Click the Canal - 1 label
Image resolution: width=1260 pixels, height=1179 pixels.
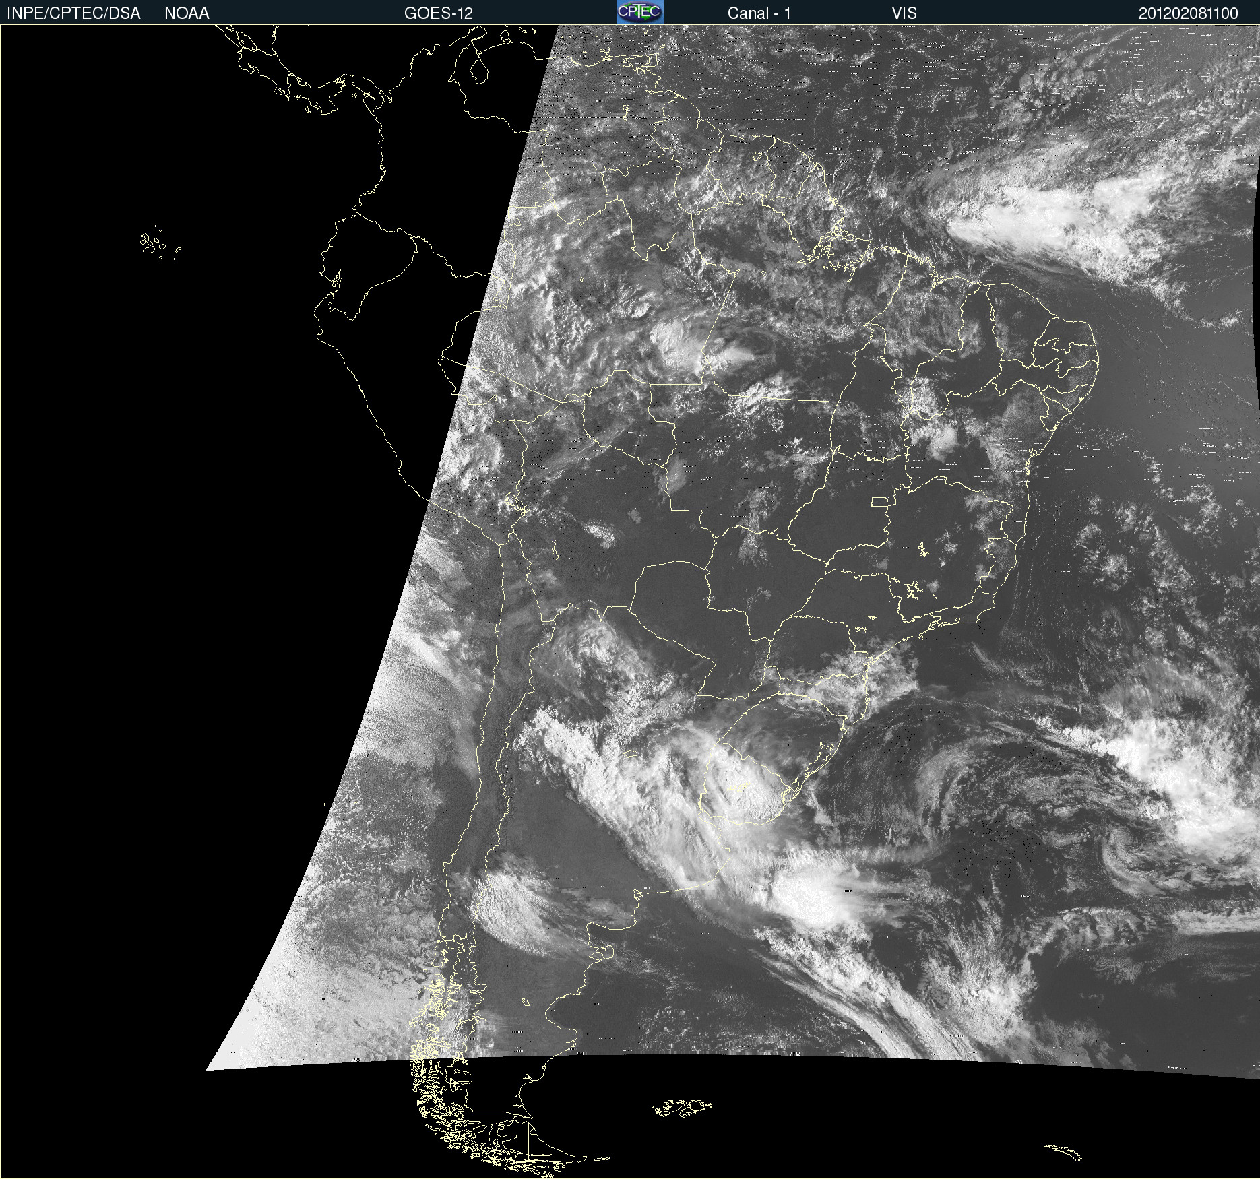tap(759, 13)
